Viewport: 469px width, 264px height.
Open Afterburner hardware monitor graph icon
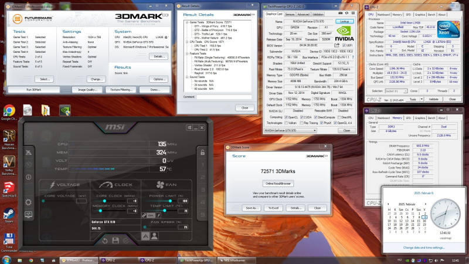[28, 215]
